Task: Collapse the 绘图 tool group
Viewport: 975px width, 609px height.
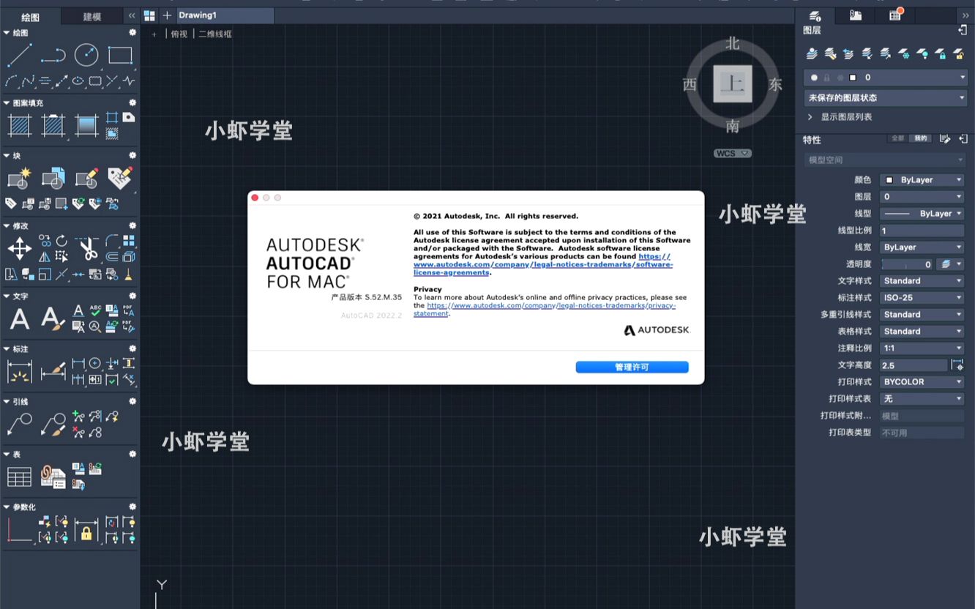Action: coord(7,33)
